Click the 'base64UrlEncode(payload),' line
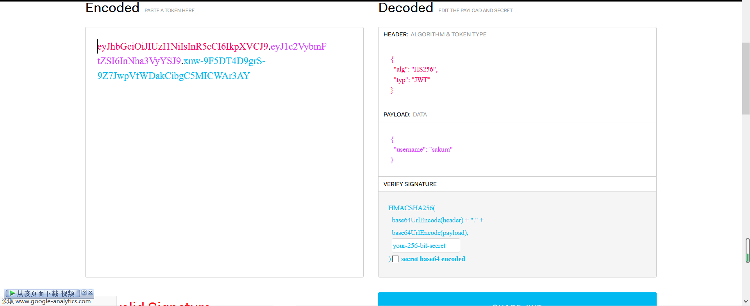The width and height of the screenshot is (750, 306). point(430,233)
